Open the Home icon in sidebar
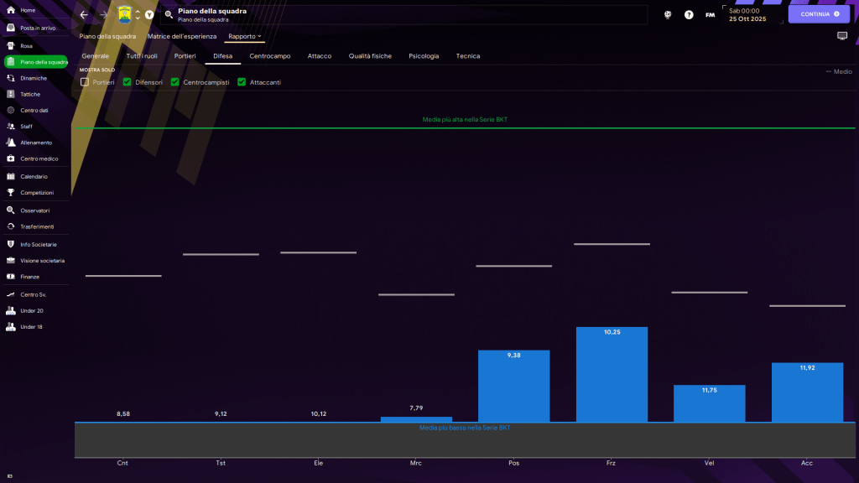 [11, 10]
